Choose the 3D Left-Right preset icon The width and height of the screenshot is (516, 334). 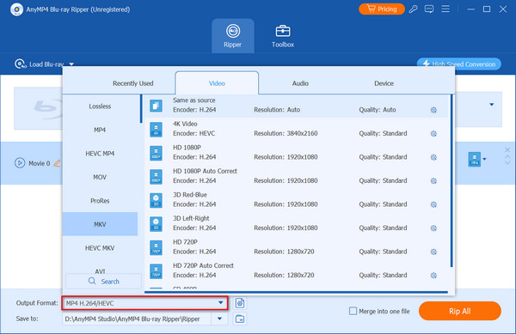click(x=156, y=224)
